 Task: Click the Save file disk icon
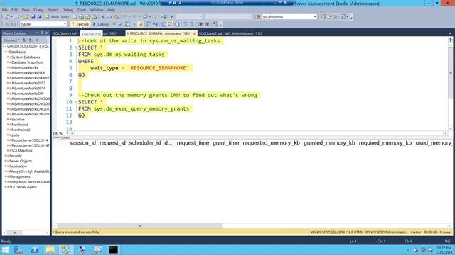33,17
